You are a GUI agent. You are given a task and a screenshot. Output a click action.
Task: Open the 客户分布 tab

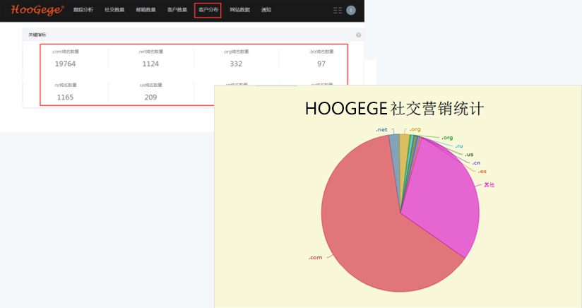[208, 10]
